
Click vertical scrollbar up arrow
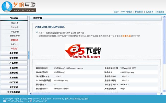164,17
